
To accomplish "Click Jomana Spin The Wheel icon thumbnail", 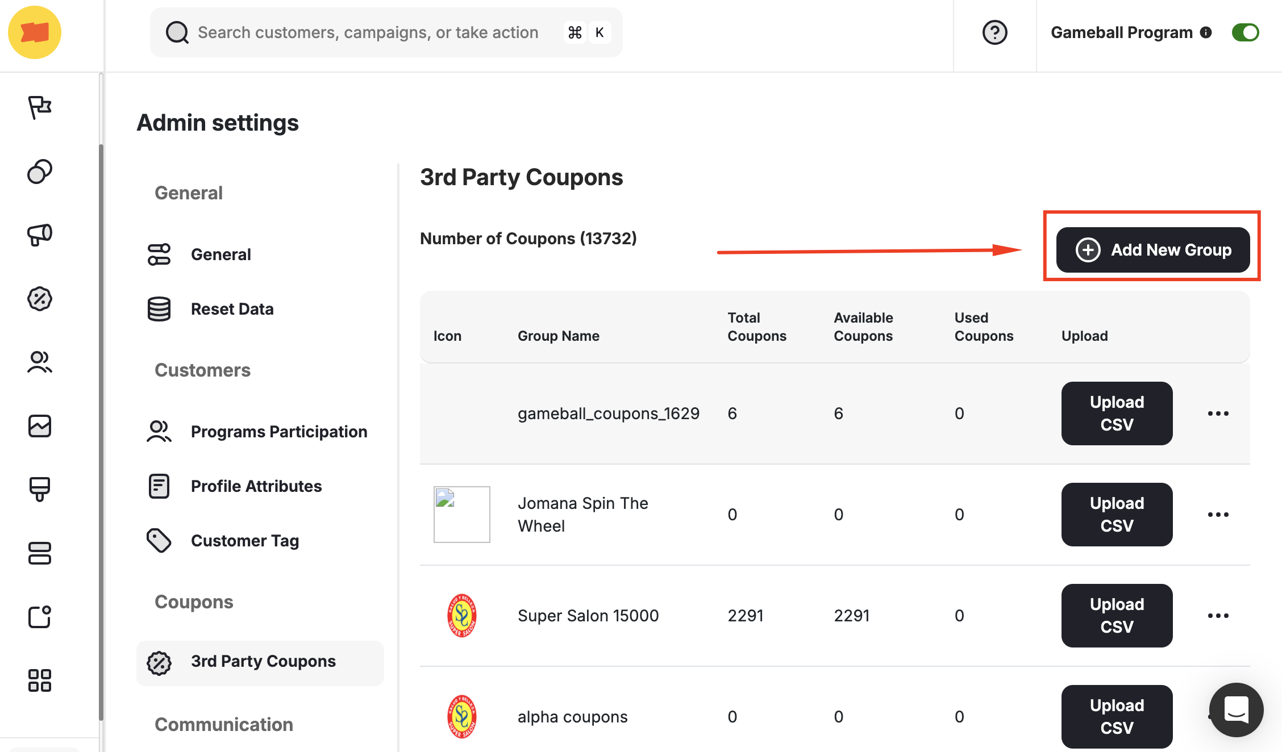I will click(461, 515).
